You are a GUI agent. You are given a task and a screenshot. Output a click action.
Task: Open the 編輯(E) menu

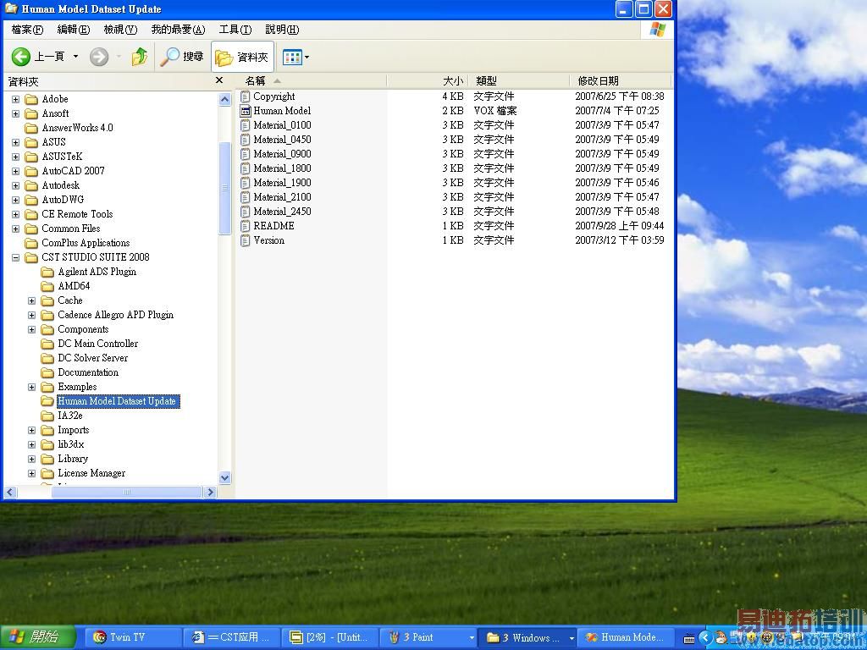point(74,30)
